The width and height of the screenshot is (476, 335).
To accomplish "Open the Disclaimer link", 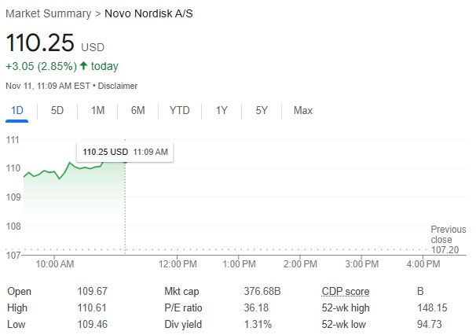I will coord(118,86).
